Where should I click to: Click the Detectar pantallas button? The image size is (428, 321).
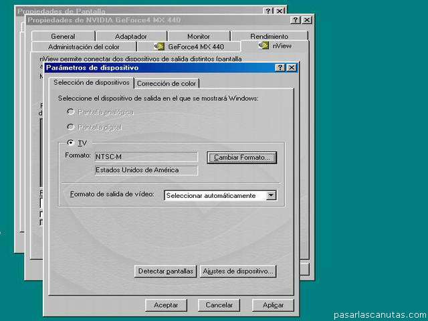[x=165, y=272]
